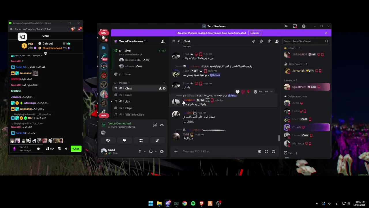This screenshot has width=369, height=208.
Task: Open SHUMUKH profile in member list
Action: click(x=306, y=54)
